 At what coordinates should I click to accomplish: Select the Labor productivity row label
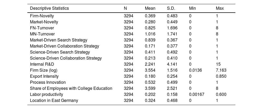point(47,95)
